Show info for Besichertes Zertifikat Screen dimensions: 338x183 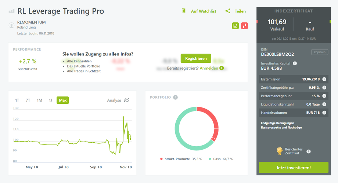[308, 151]
